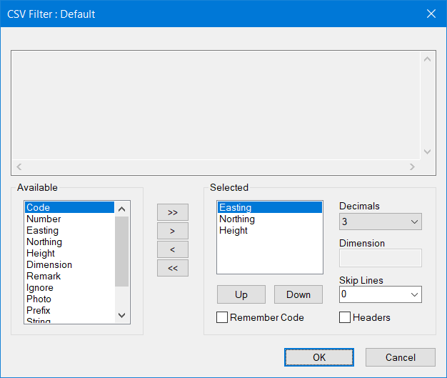The width and height of the screenshot is (447, 378).
Task: Expand the Skip Lines combo box
Action: [x=381, y=294]
